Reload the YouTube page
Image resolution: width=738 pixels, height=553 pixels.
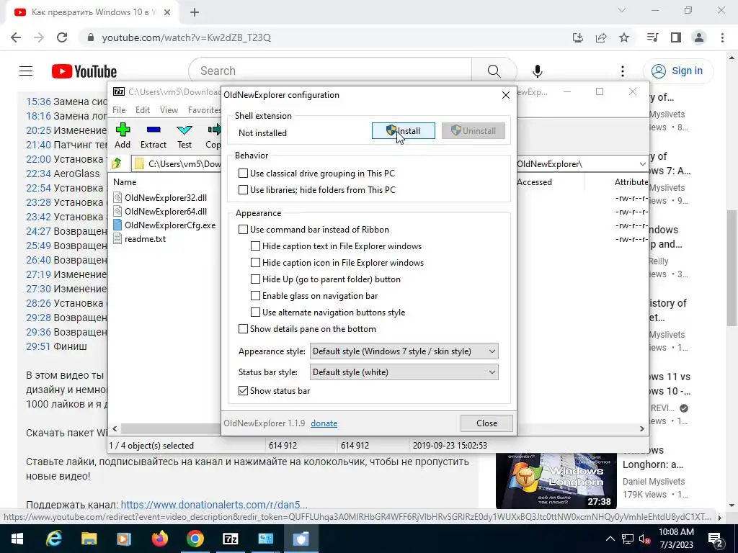(62, 37)
